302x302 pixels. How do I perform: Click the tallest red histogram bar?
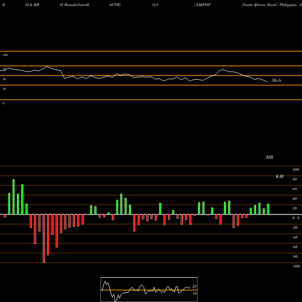(43, 239)
